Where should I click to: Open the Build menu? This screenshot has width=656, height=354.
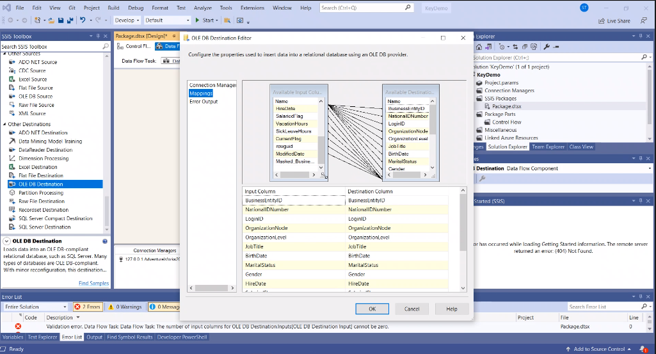point(113,8)
